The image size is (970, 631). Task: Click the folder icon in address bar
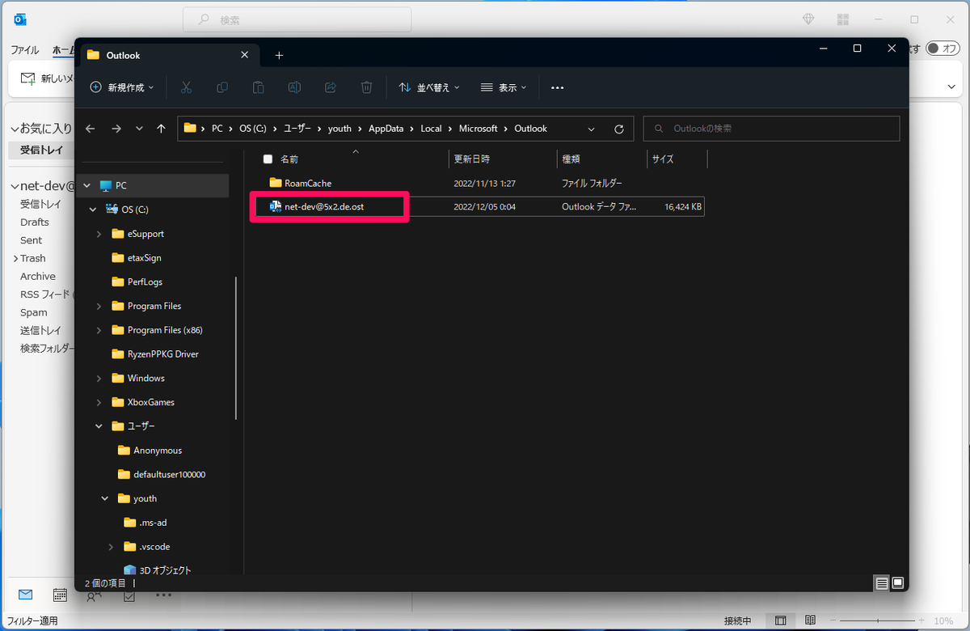(x=191, y=129)
